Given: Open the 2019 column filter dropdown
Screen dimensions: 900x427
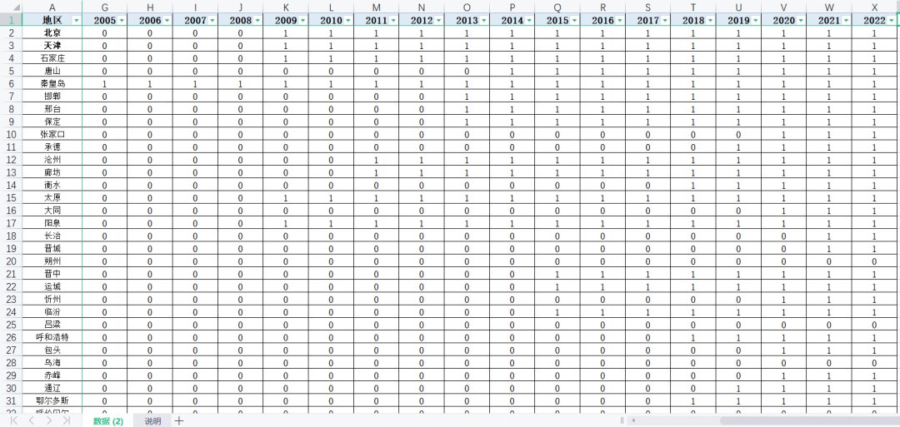Looking at the screenshot, I should click(757, 21).
